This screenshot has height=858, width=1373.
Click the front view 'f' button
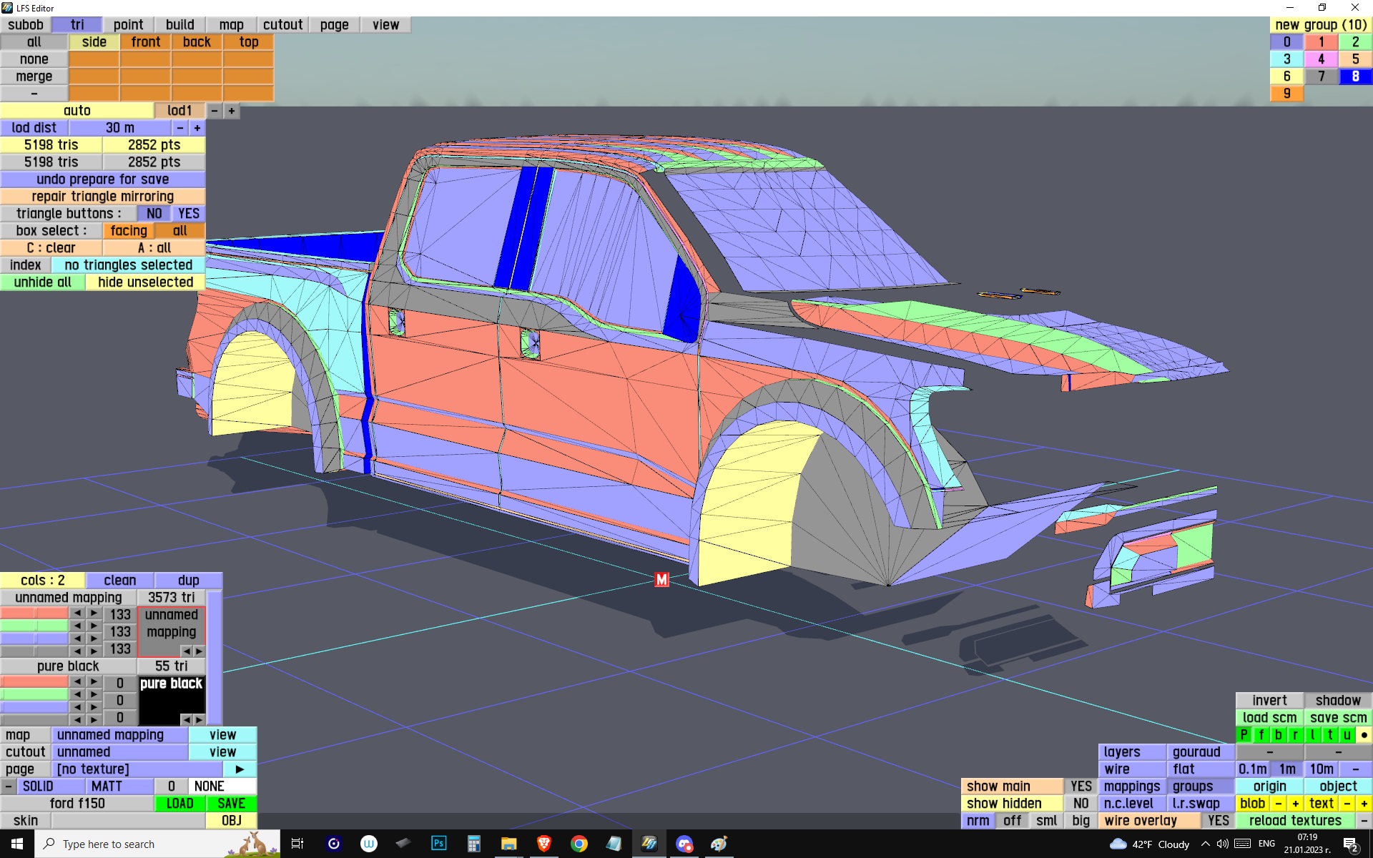coord(1261,734)
